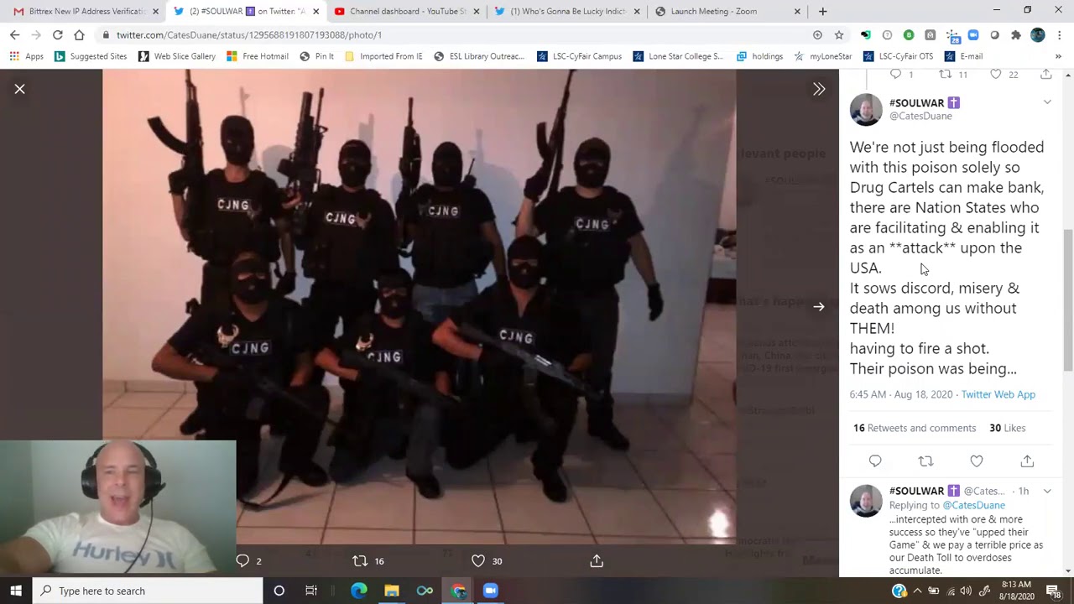
Task: Reply icon under the photo showing 2
Action: (242, 560)
